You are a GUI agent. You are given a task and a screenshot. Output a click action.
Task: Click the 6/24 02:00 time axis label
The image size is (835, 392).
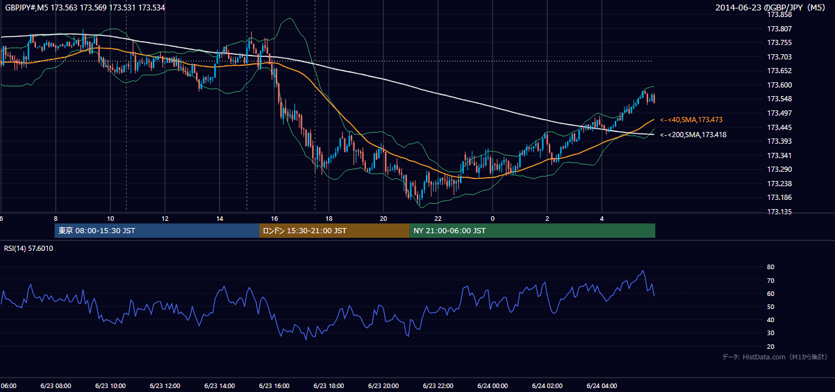point(547,386)
